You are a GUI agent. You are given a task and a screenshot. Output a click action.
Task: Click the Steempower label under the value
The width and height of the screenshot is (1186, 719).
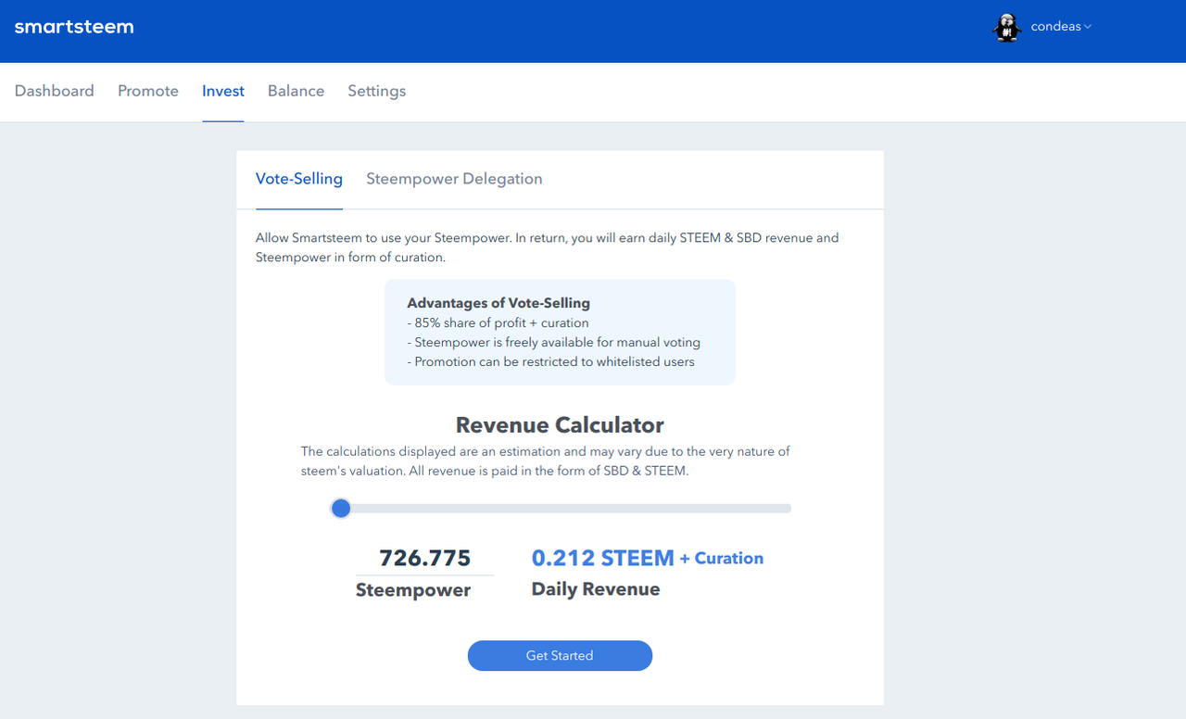coord(413,590)
